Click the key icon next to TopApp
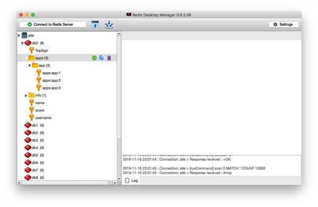 click(x=31, y=50)
